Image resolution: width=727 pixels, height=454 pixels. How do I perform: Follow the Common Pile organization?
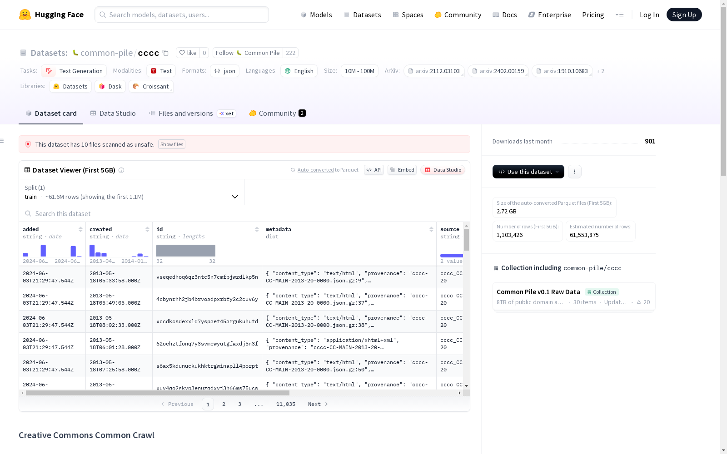(x=248, y=53)
